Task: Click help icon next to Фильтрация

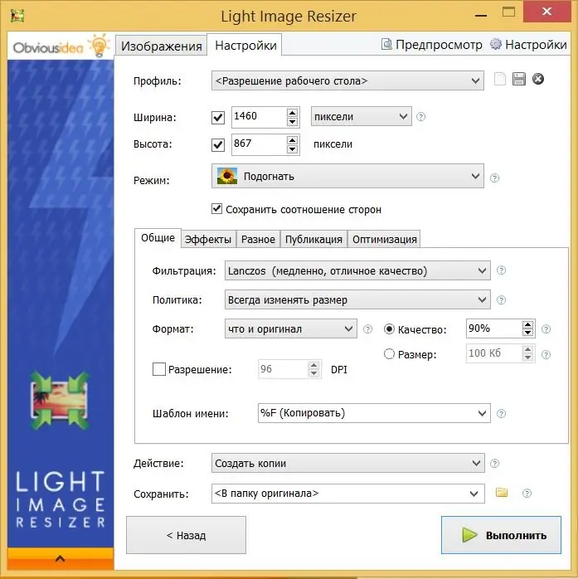Action: 501,270
